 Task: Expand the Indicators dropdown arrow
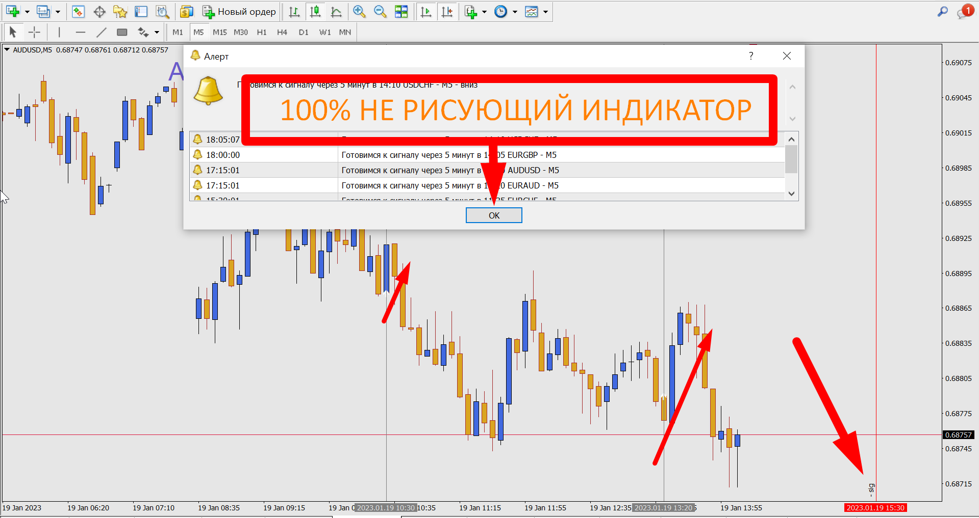484,12
